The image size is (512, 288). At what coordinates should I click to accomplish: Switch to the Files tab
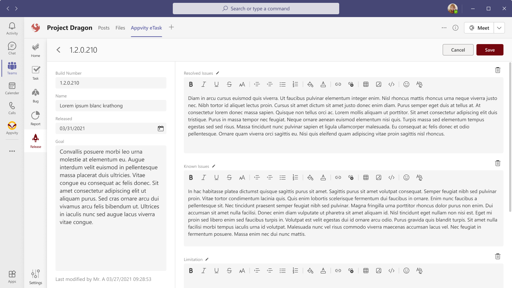pyautogui.click(x=120, y=27)
